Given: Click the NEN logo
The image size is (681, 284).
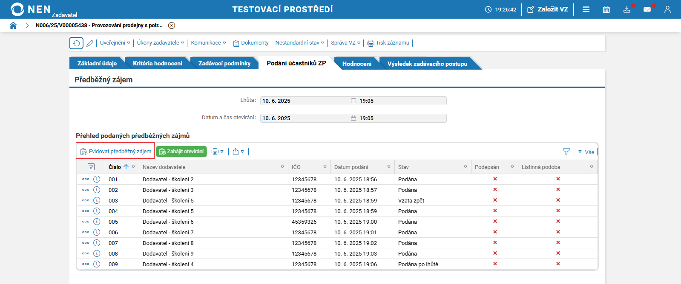Looking at the screenshot, I should (31, 9).
